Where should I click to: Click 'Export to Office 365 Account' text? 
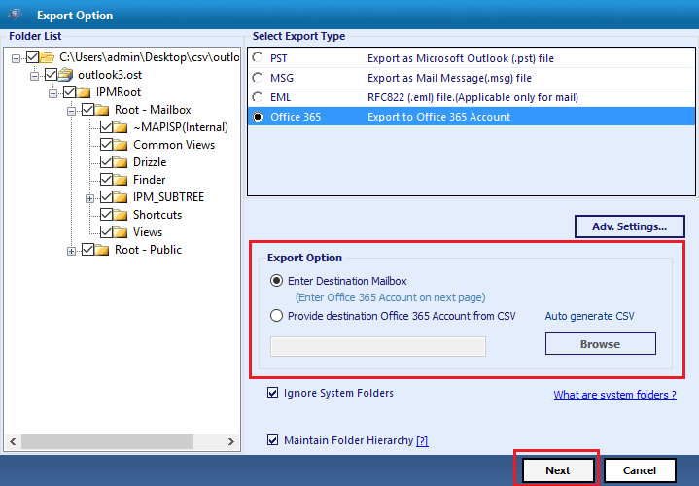[438, 117]
